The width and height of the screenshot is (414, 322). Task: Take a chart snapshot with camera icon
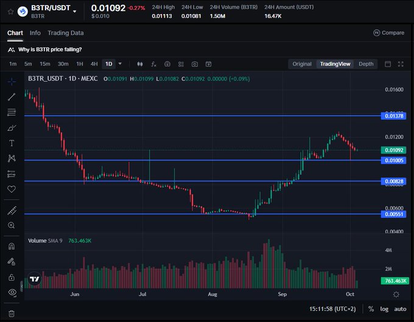[x=195, y=64]
